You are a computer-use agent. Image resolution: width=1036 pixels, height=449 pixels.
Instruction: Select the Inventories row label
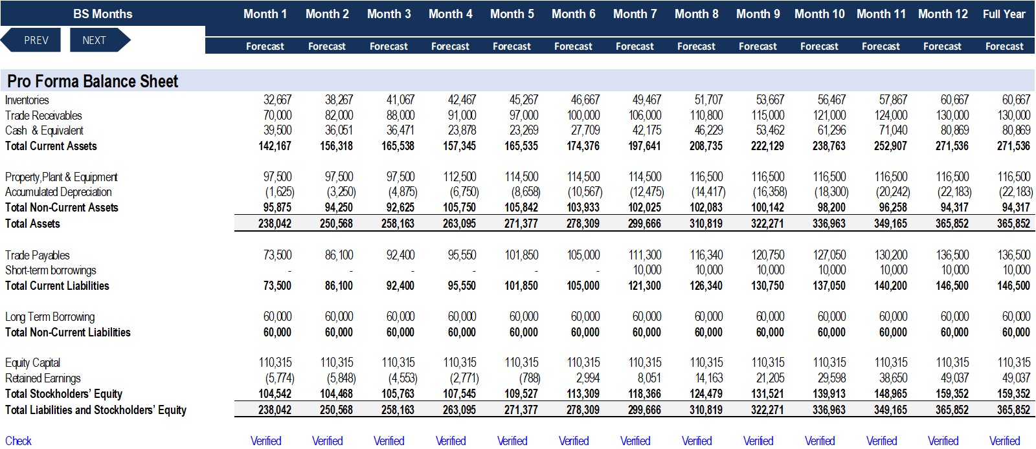27,100
